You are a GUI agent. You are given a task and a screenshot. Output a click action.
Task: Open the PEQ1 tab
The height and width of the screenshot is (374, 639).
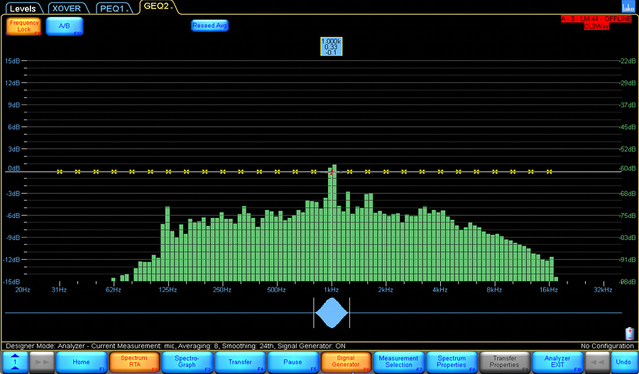point(114,9)
